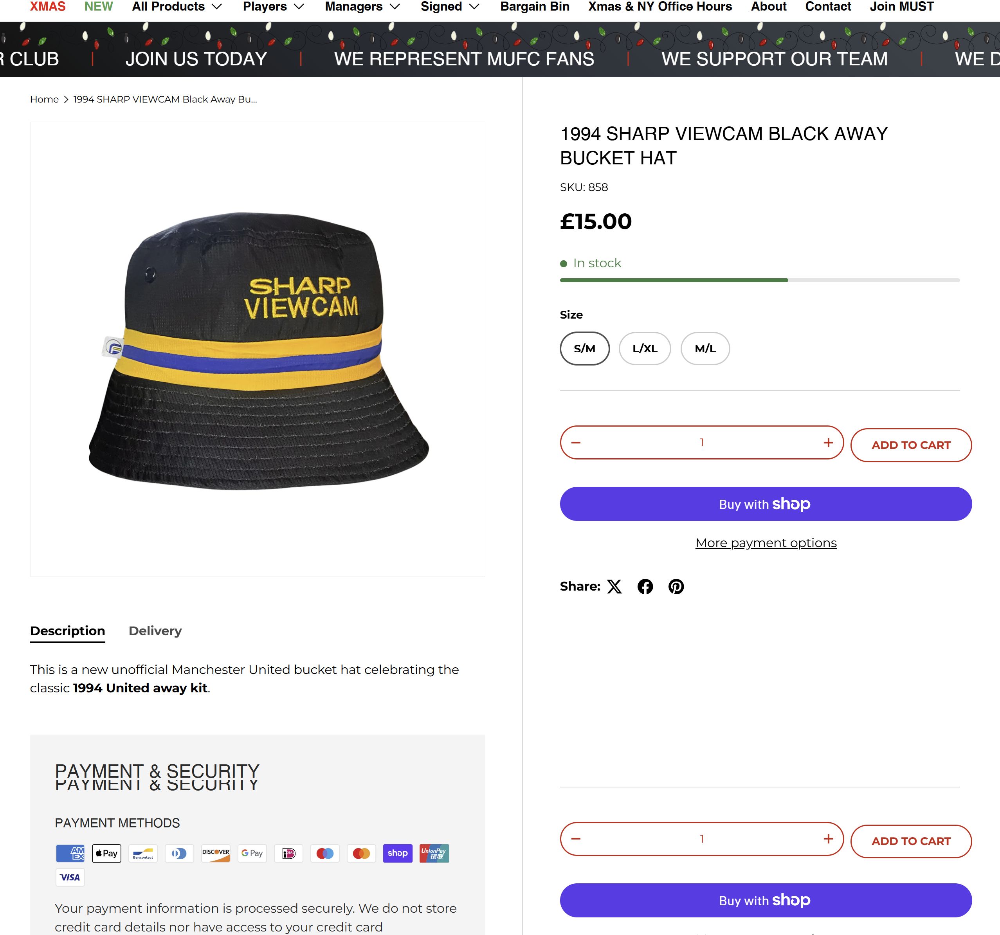This screenshot has height=935, width=1000.
Task: Select size L/XL
Action: pos(644,349)
